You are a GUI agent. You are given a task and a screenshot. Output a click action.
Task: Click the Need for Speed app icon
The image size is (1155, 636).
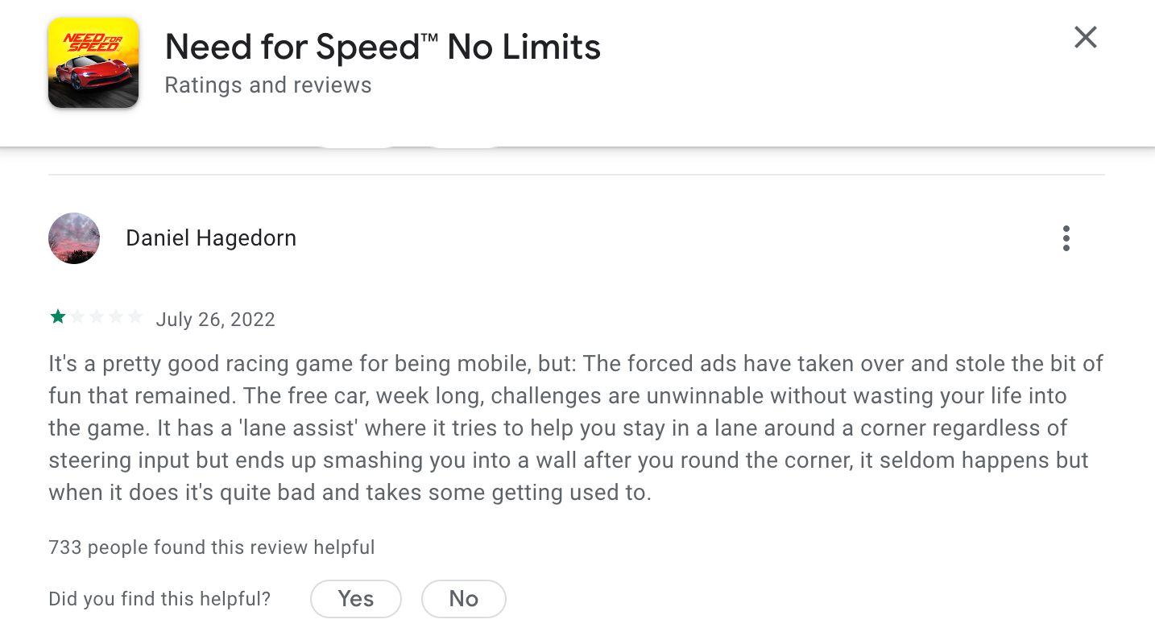[x=93, y=63]
